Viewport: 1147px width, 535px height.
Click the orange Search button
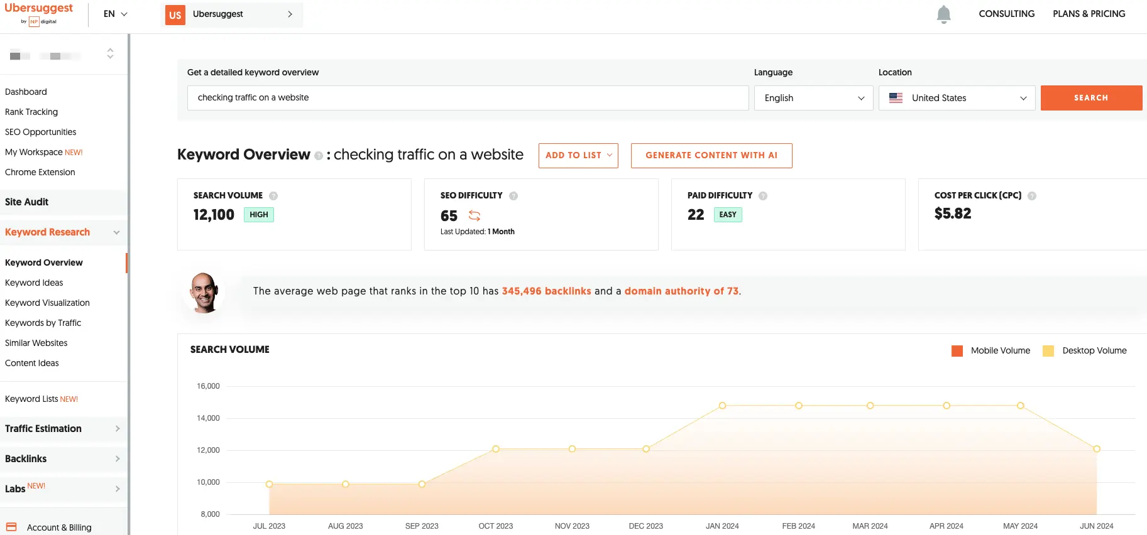tap(1091, 98)
